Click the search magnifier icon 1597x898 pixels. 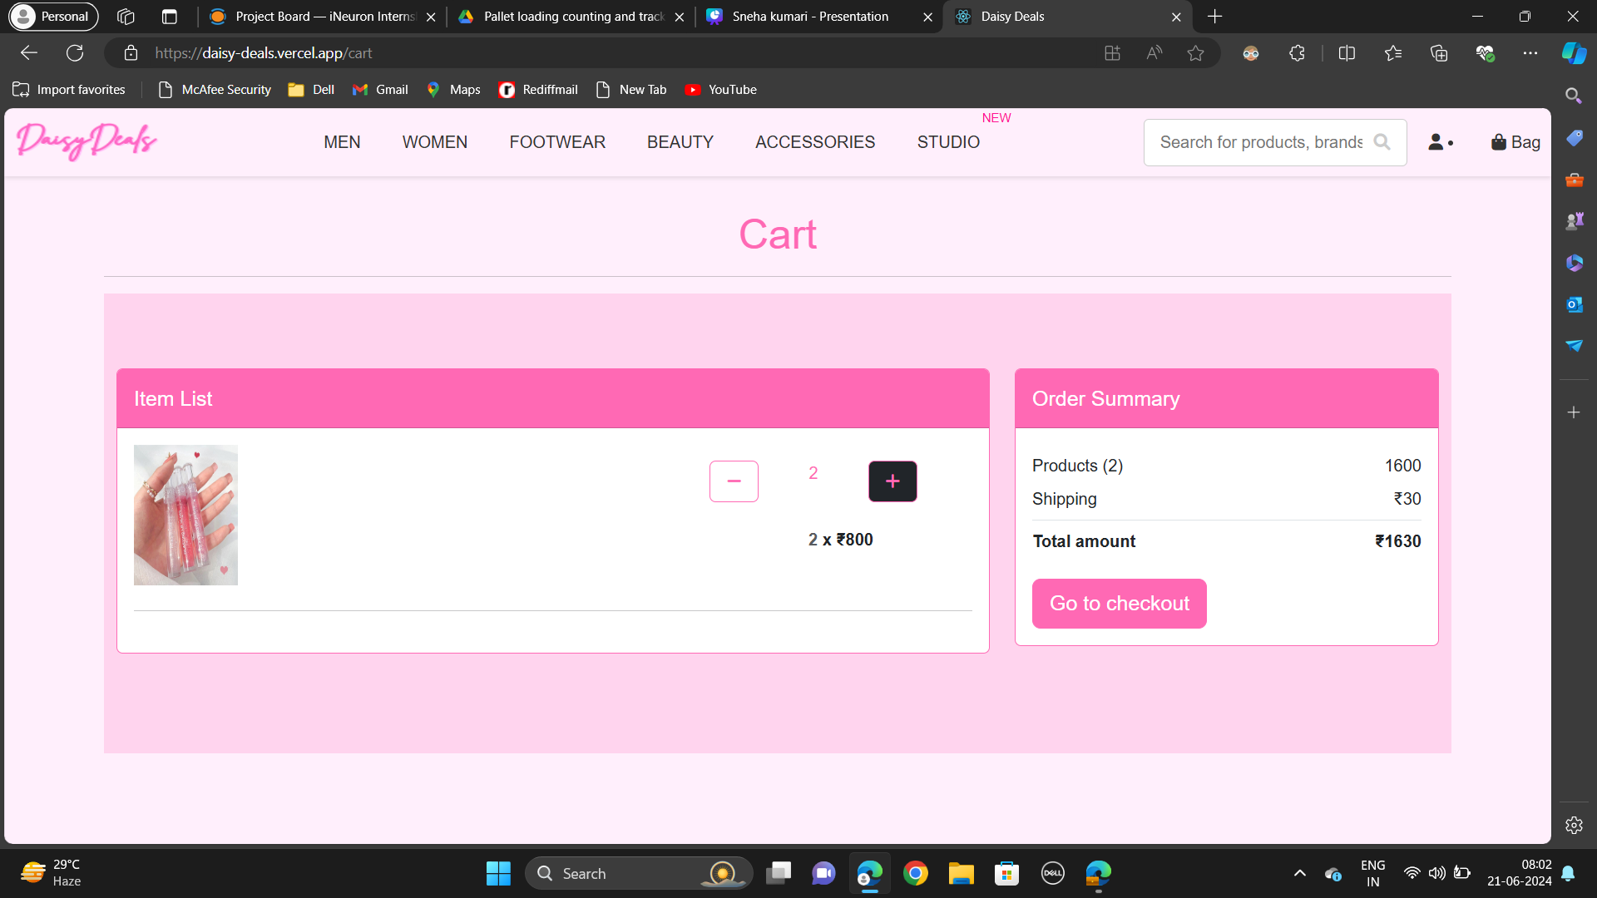click(x=1382, y=142)
